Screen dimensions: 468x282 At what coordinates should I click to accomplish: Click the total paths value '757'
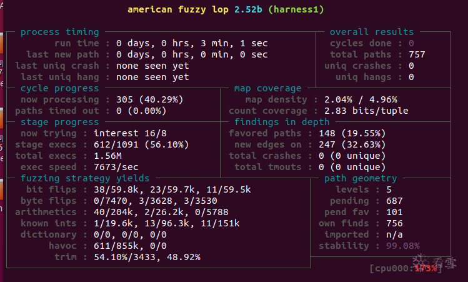417,54
